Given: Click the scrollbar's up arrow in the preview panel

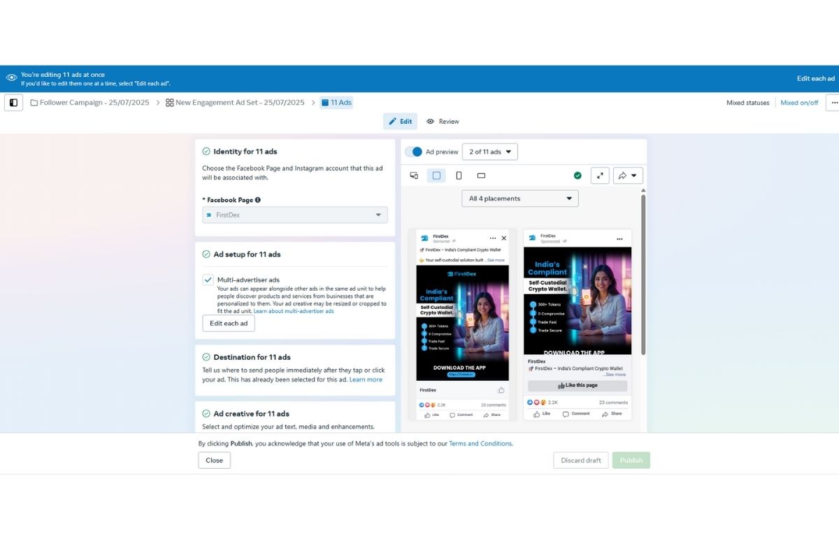Looking at the screenshot, I should tap(643, 190).
